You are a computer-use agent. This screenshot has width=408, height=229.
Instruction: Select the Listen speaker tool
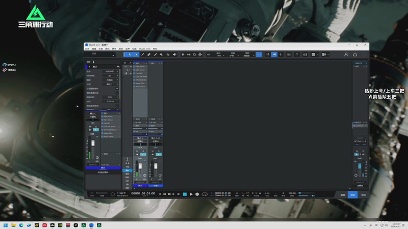pos(174,54)
